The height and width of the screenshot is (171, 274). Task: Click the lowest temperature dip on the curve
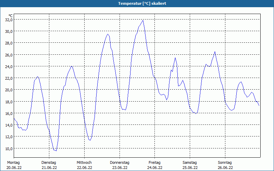point(56,150)
